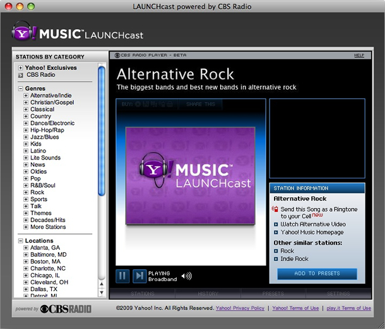Click the shopping basket icon in the Buy bar
This screenshot has height=329, width=385.
pos(170,105)
